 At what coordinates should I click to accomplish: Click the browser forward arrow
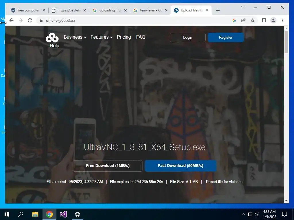(21, 20)
